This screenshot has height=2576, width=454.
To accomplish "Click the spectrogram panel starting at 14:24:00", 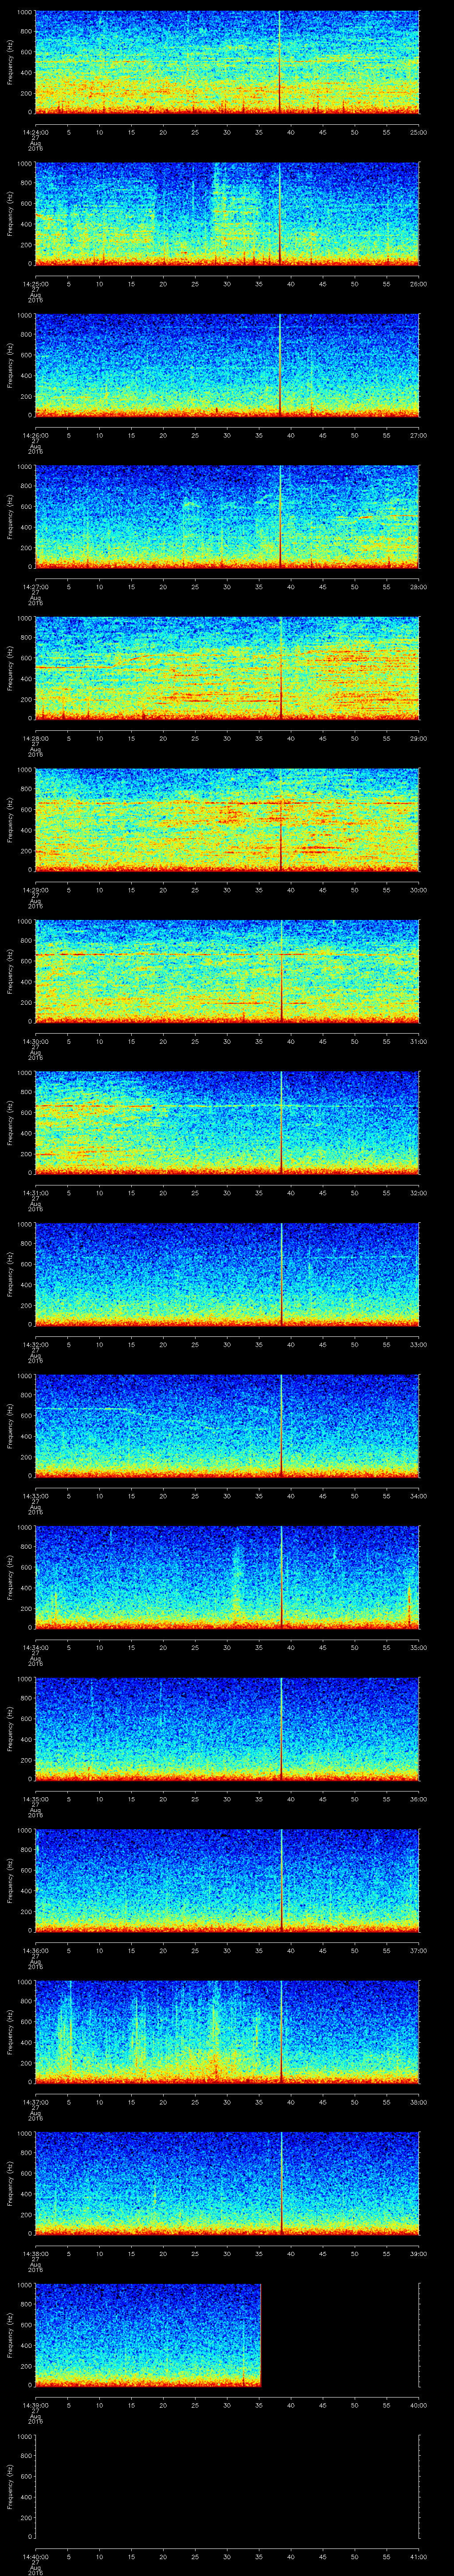I will click(x=227, y=62).
